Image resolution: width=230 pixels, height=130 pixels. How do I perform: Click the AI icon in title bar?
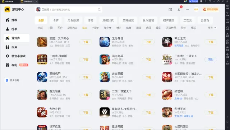pos(185,1)
